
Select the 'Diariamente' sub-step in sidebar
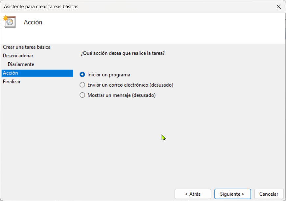point(21,64)
